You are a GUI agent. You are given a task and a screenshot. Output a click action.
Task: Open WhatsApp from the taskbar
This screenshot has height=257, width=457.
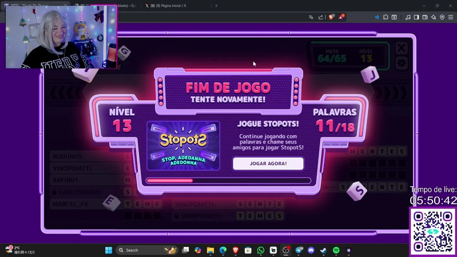pyautogui.click(x=261, y=250)
